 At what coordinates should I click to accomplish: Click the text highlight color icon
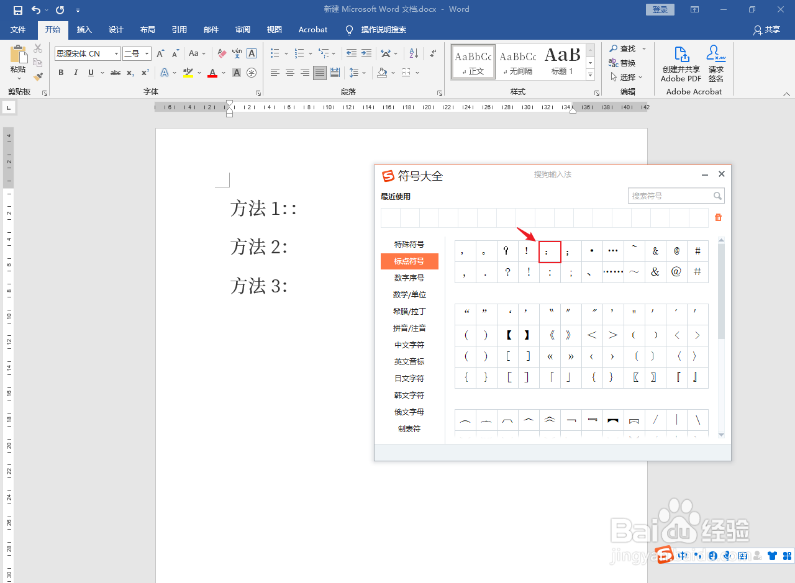[188, 73]
